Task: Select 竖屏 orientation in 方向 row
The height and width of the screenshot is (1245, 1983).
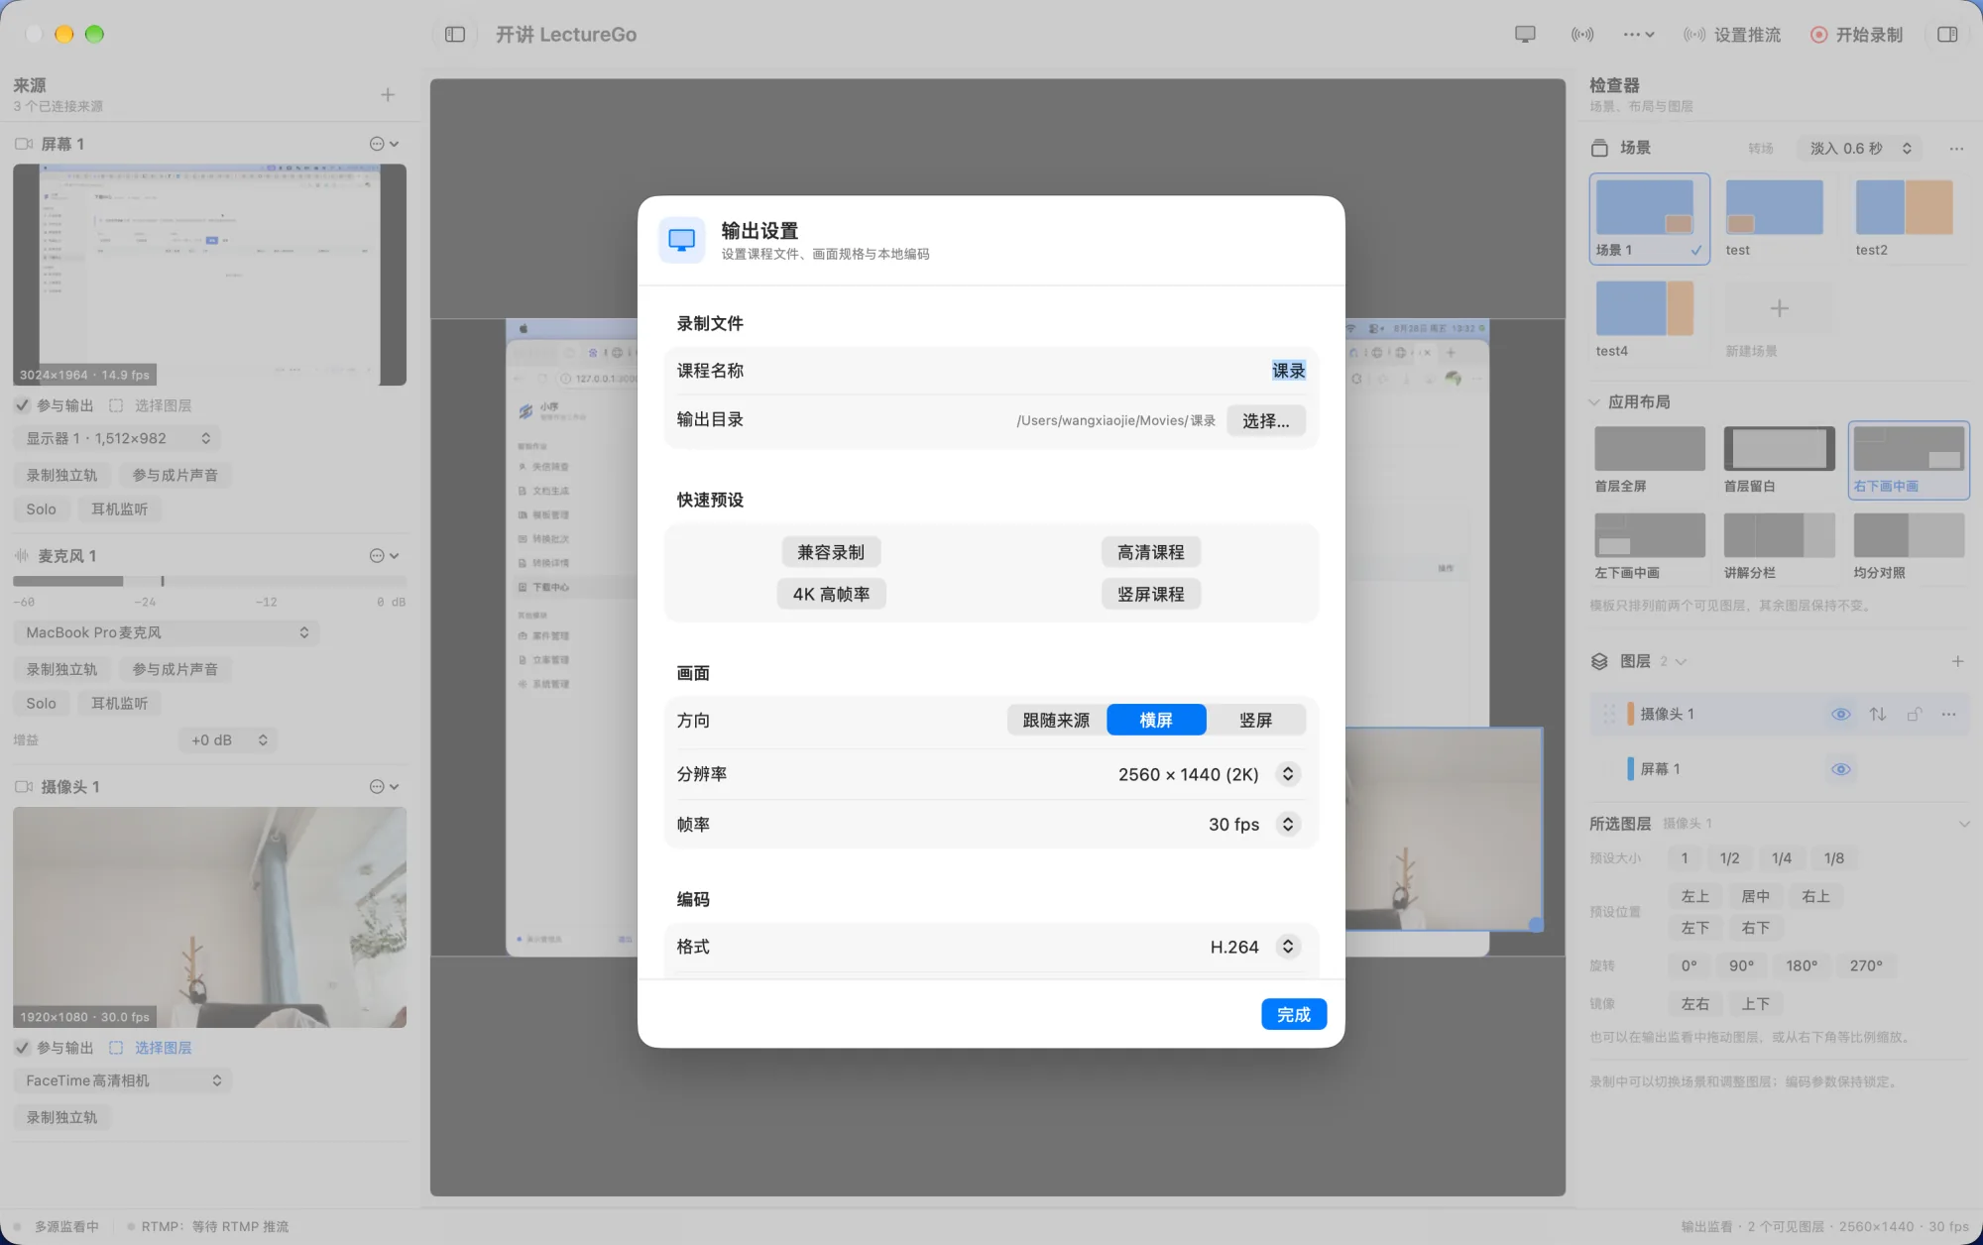Action: [x=1255, y=721]
